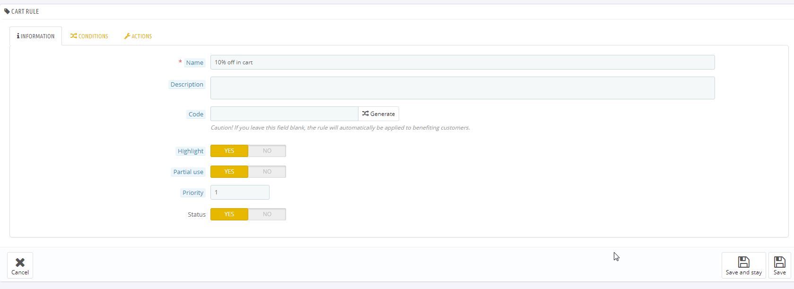Select the Priority number field

[240, 193]
